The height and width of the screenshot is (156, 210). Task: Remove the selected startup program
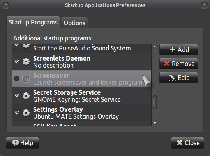[178, 64]
